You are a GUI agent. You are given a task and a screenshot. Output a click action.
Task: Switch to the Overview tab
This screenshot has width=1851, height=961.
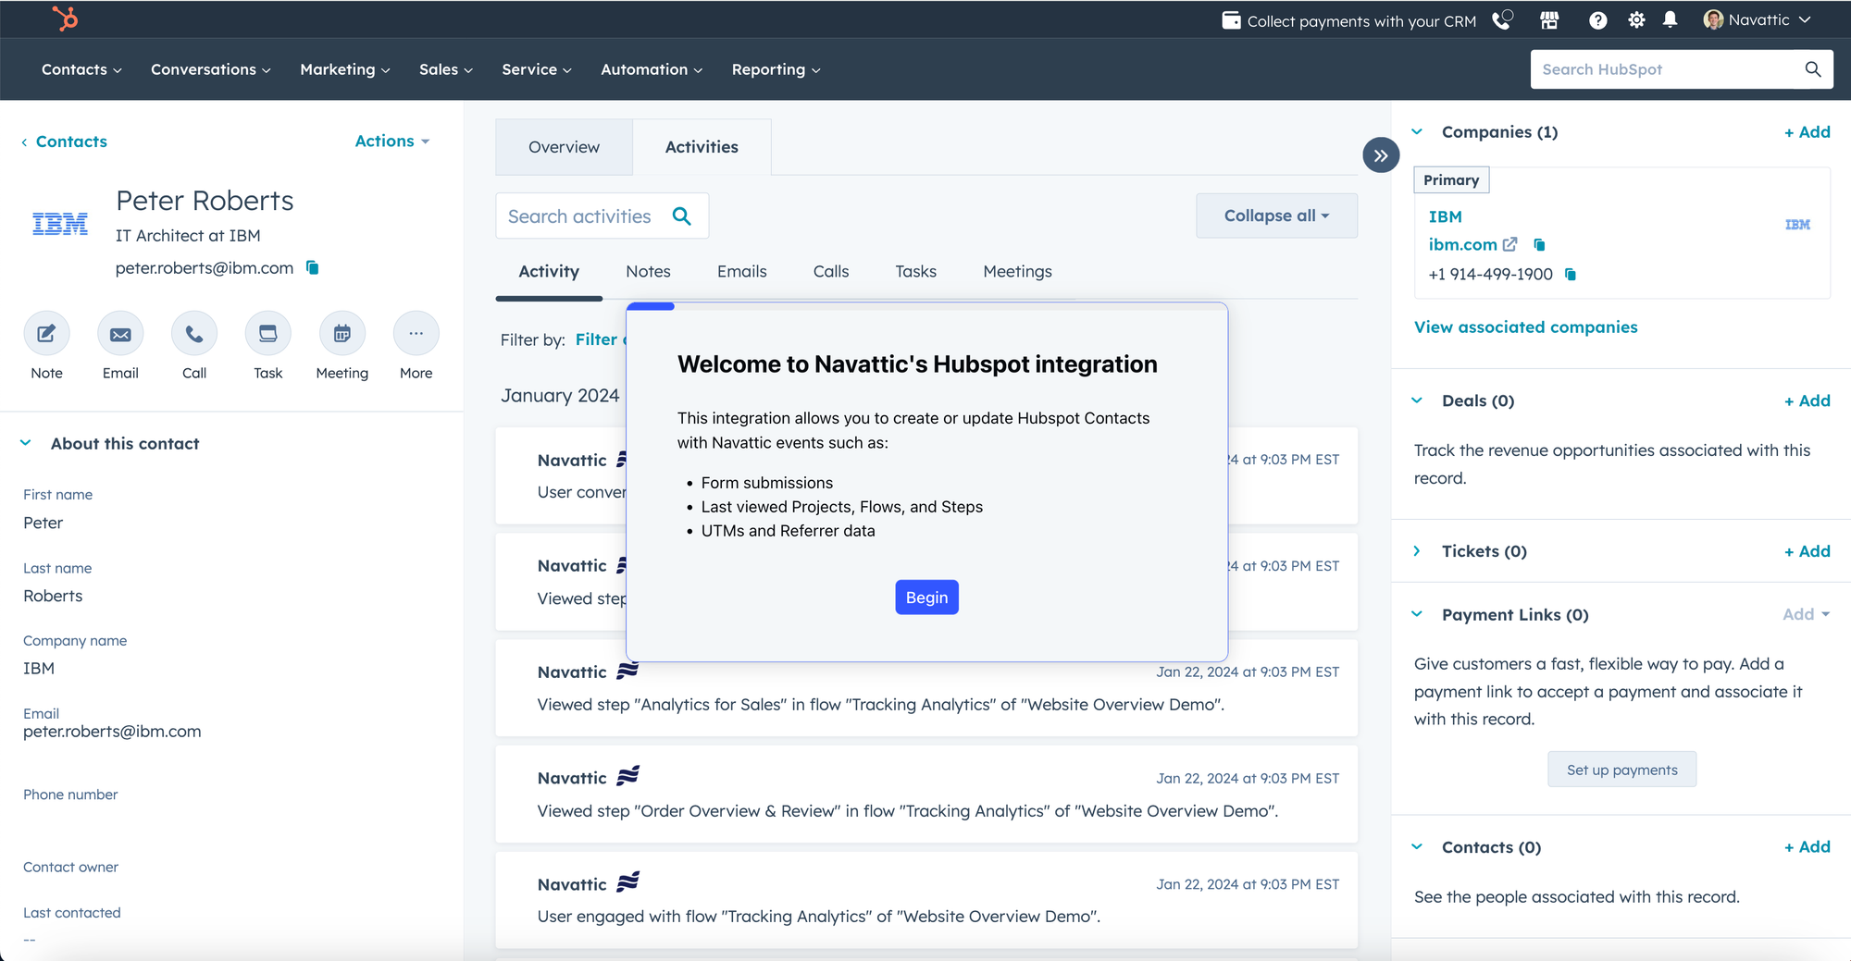564,147
